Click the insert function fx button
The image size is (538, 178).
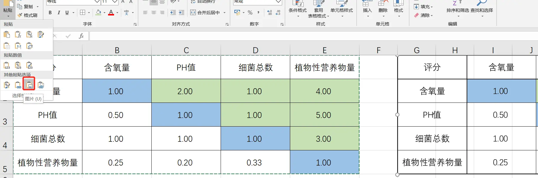click(x=81, y=36)
